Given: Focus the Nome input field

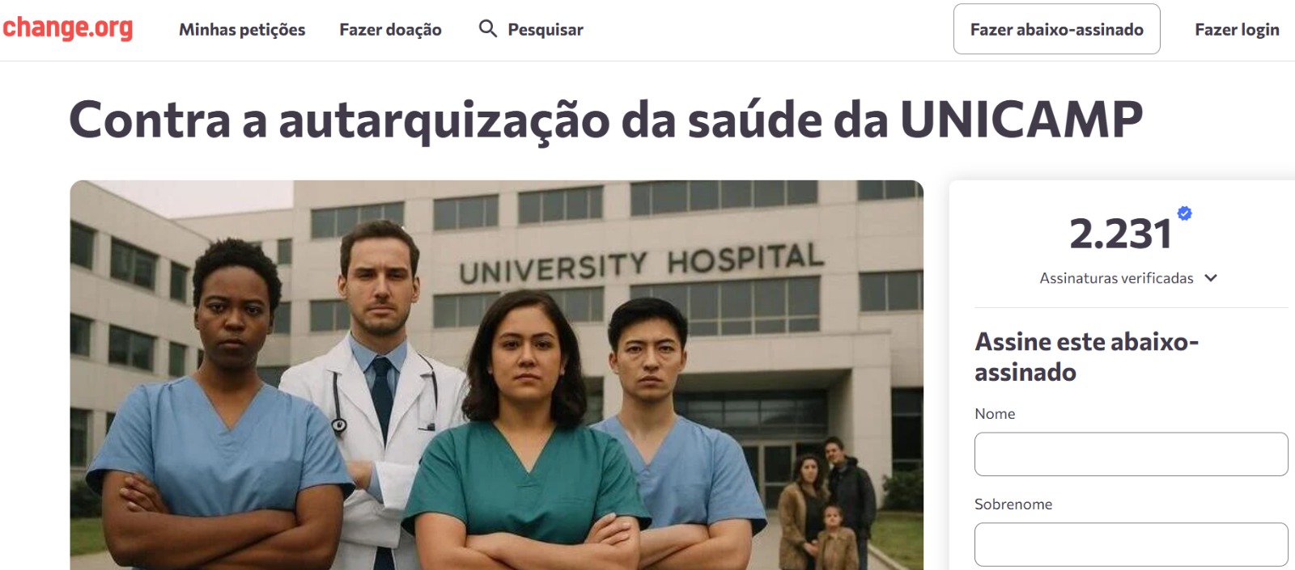Looking at the screenshot, I should point(1131,454).
